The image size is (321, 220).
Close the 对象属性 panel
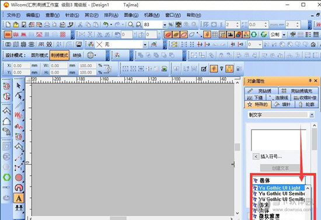click(x=316, y=81)
